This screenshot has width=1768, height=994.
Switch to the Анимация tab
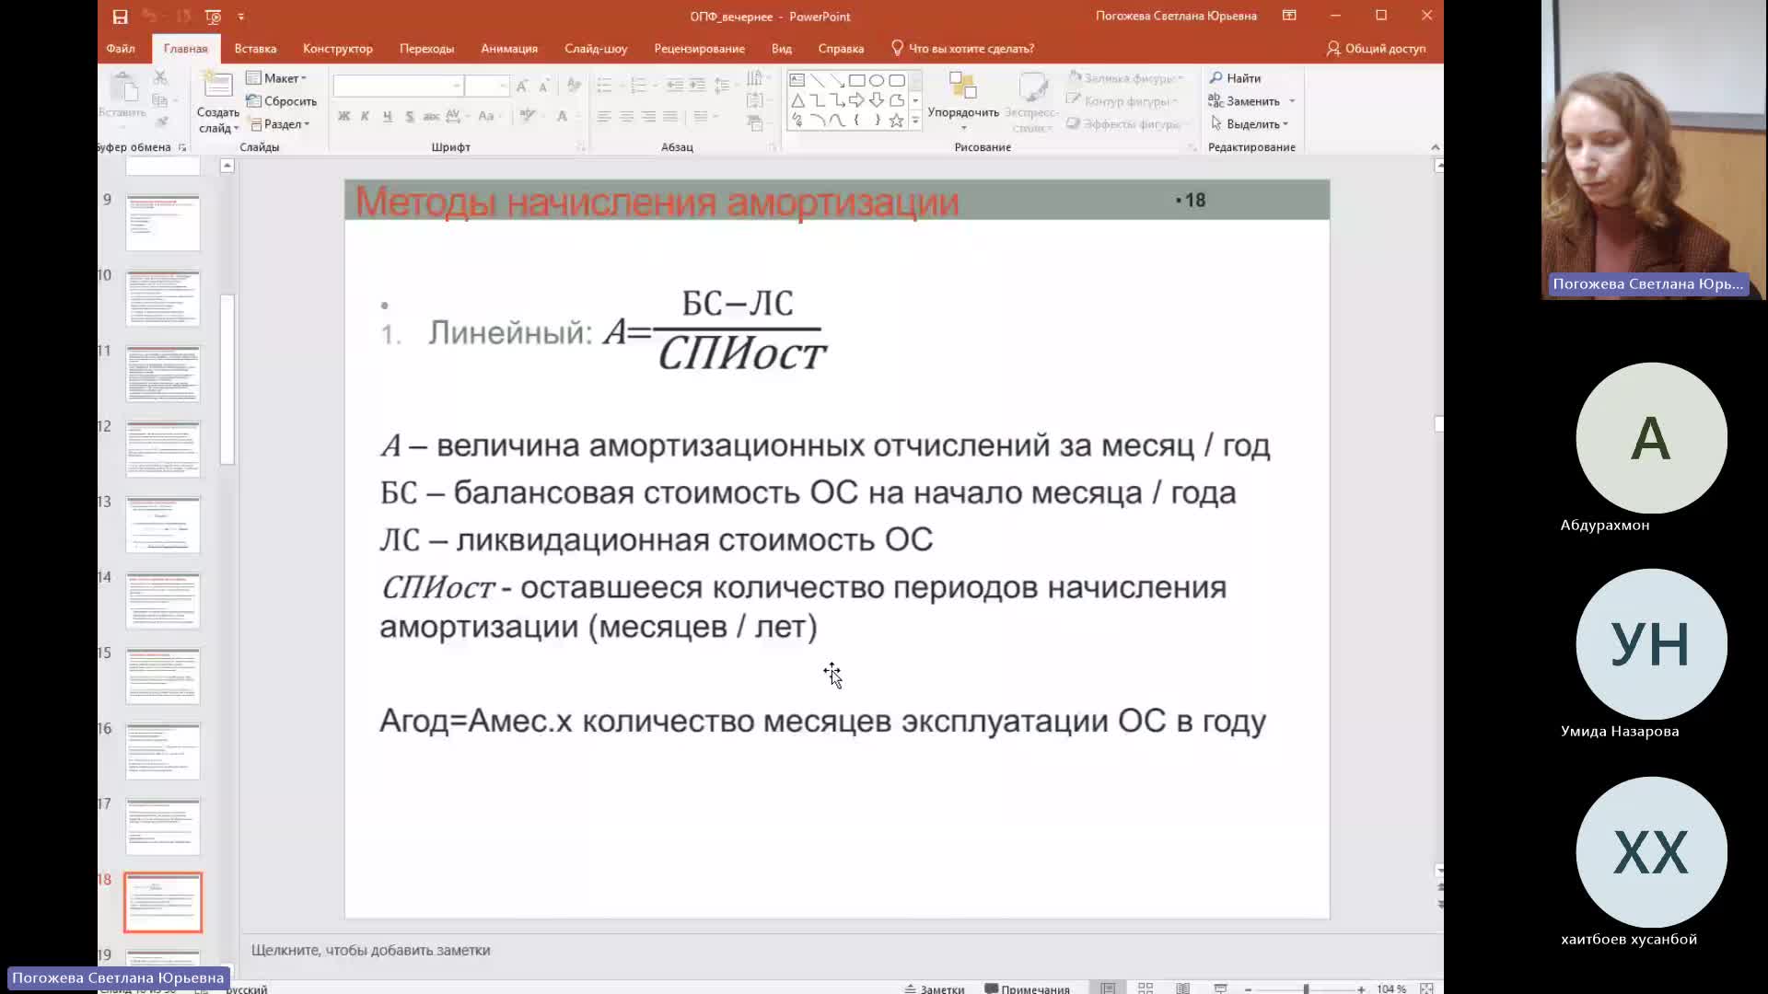(x=509, y=49)
